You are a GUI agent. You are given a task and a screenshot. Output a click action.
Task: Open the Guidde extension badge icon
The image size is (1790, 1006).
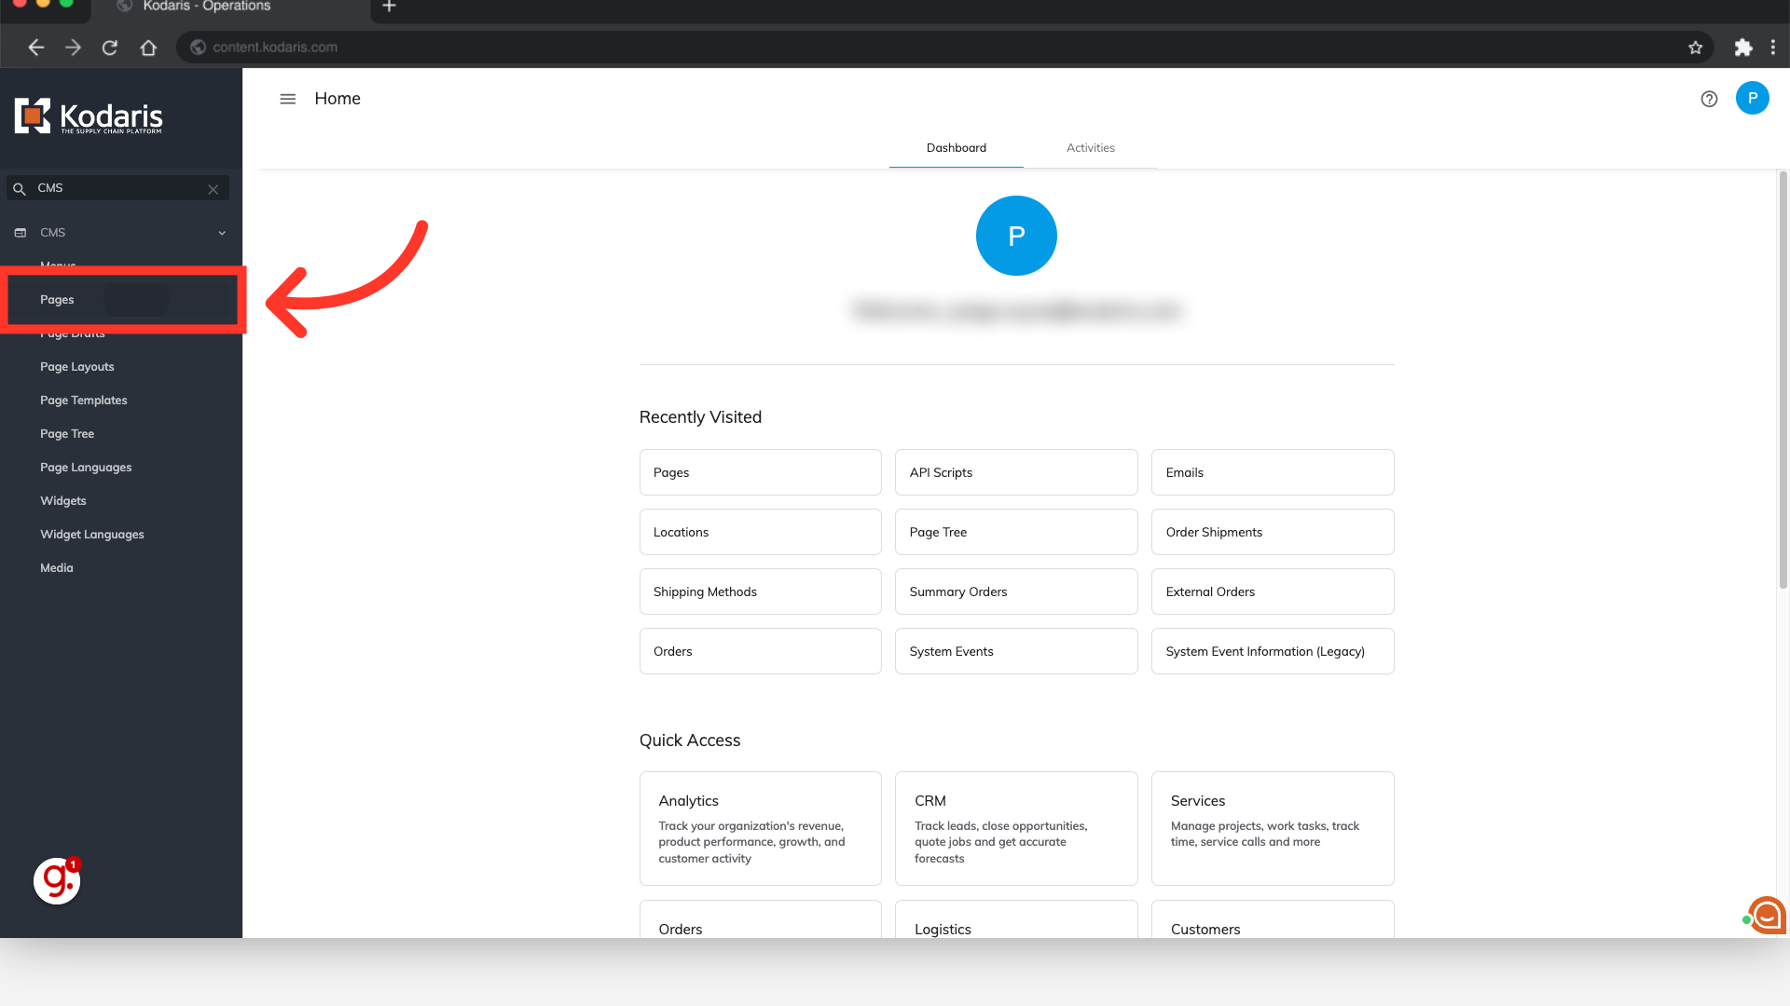pos(57,880)
